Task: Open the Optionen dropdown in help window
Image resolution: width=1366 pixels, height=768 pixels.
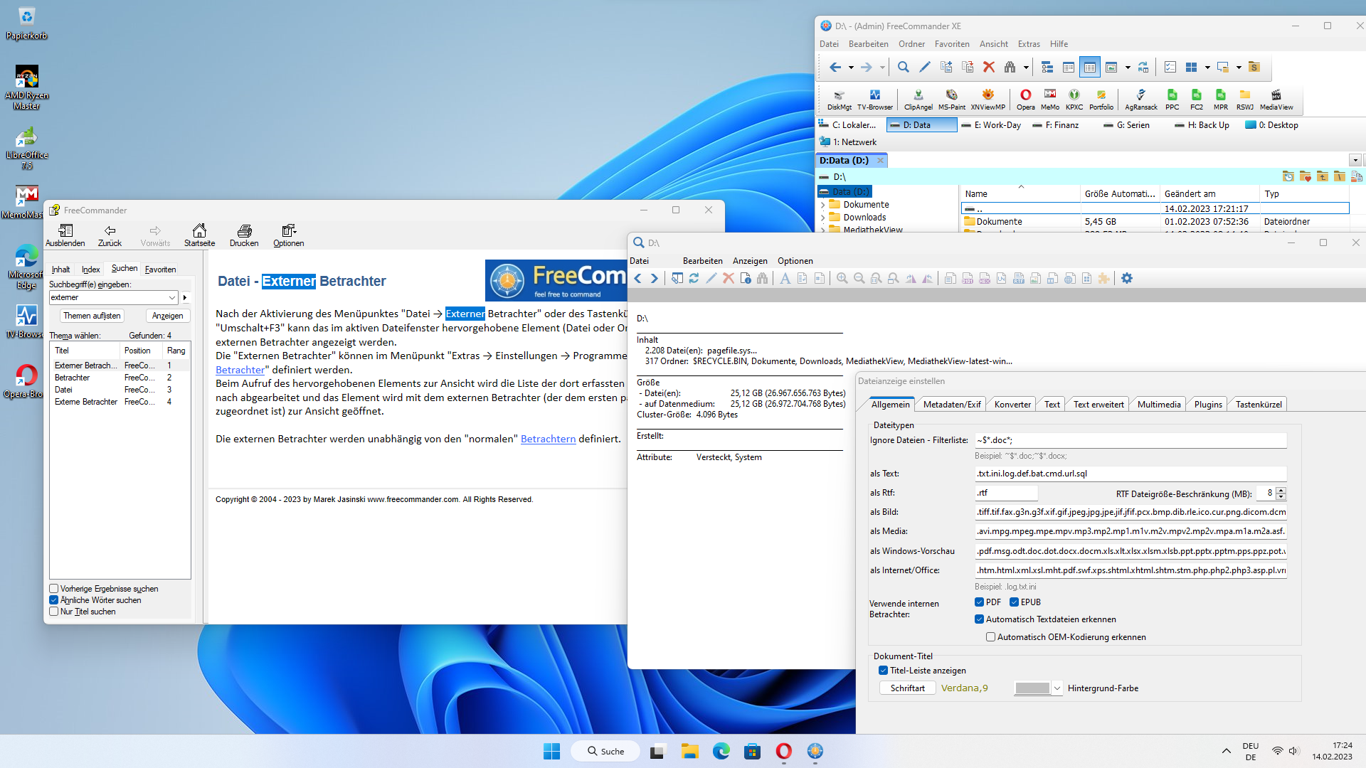Action: point(288,235)
